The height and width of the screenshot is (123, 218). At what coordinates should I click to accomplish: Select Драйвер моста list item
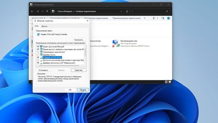point(49,55)
